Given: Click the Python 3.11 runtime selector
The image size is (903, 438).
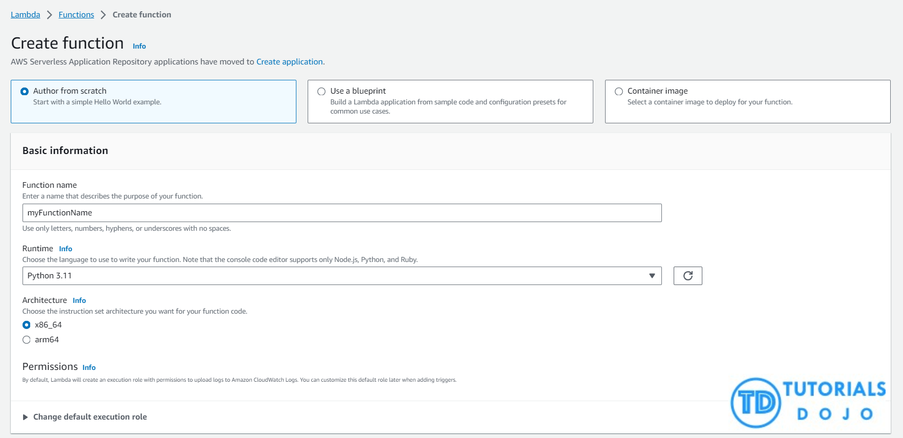Looking at the screenshot, I should (333, 276).
